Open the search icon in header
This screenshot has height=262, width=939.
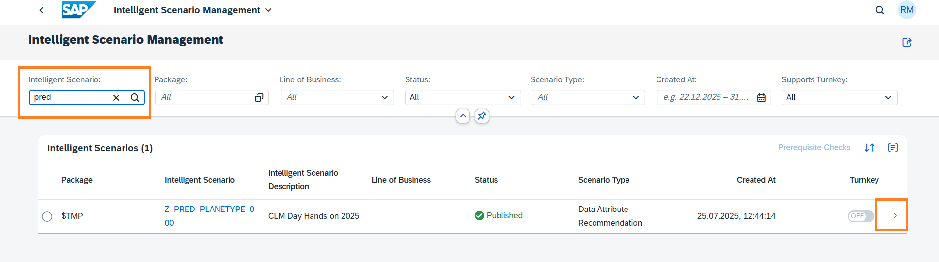point(880,10)
